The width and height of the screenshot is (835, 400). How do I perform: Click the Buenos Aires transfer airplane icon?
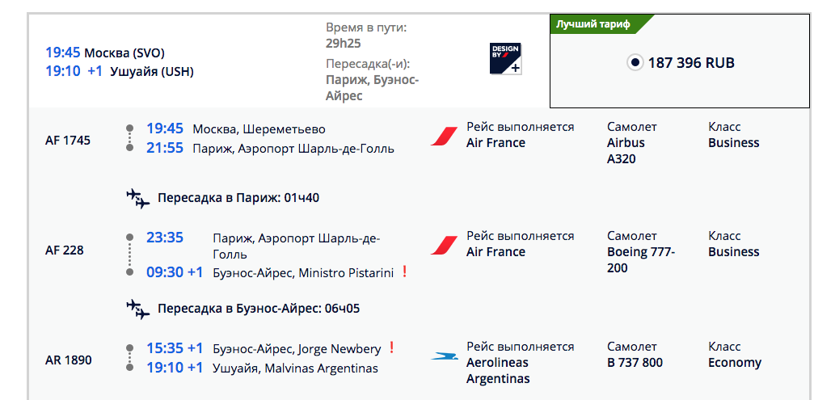click(138, 309)
